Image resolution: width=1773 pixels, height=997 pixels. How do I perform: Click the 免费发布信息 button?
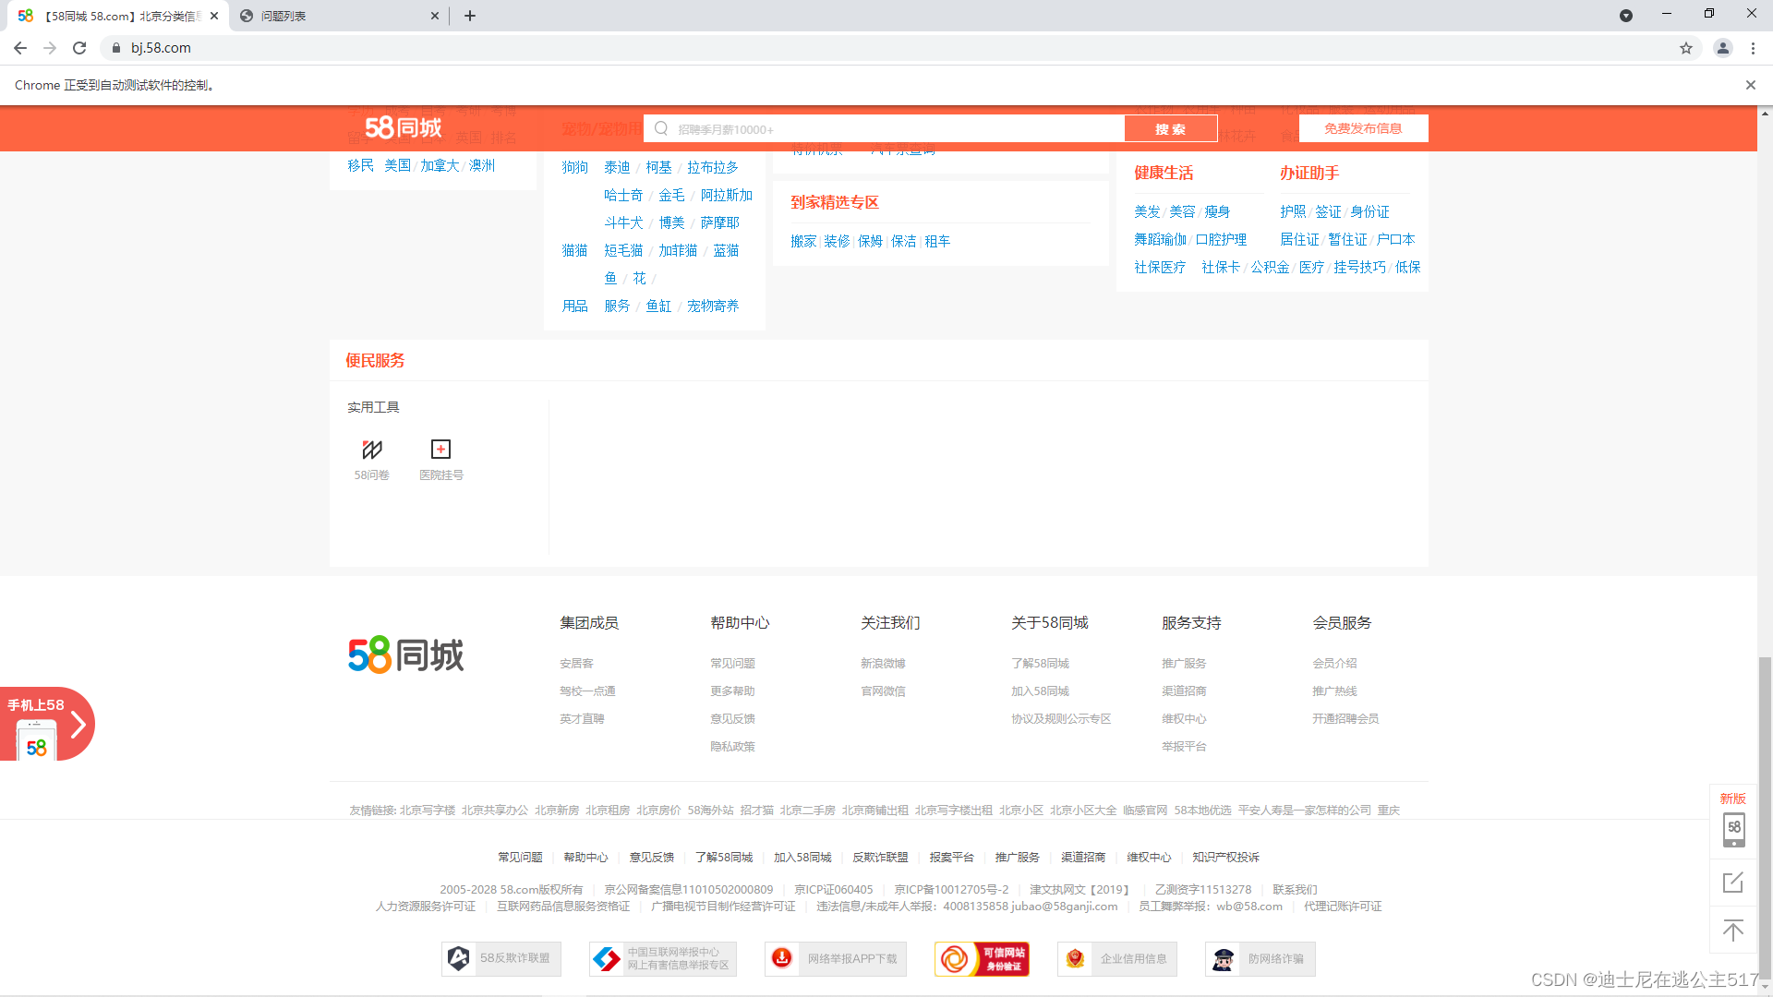pyautogui.click(x=1363, y=129)
